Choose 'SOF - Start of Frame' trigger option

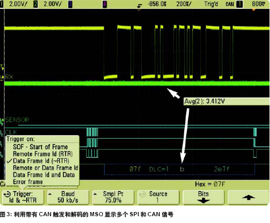tap(40, 147)
